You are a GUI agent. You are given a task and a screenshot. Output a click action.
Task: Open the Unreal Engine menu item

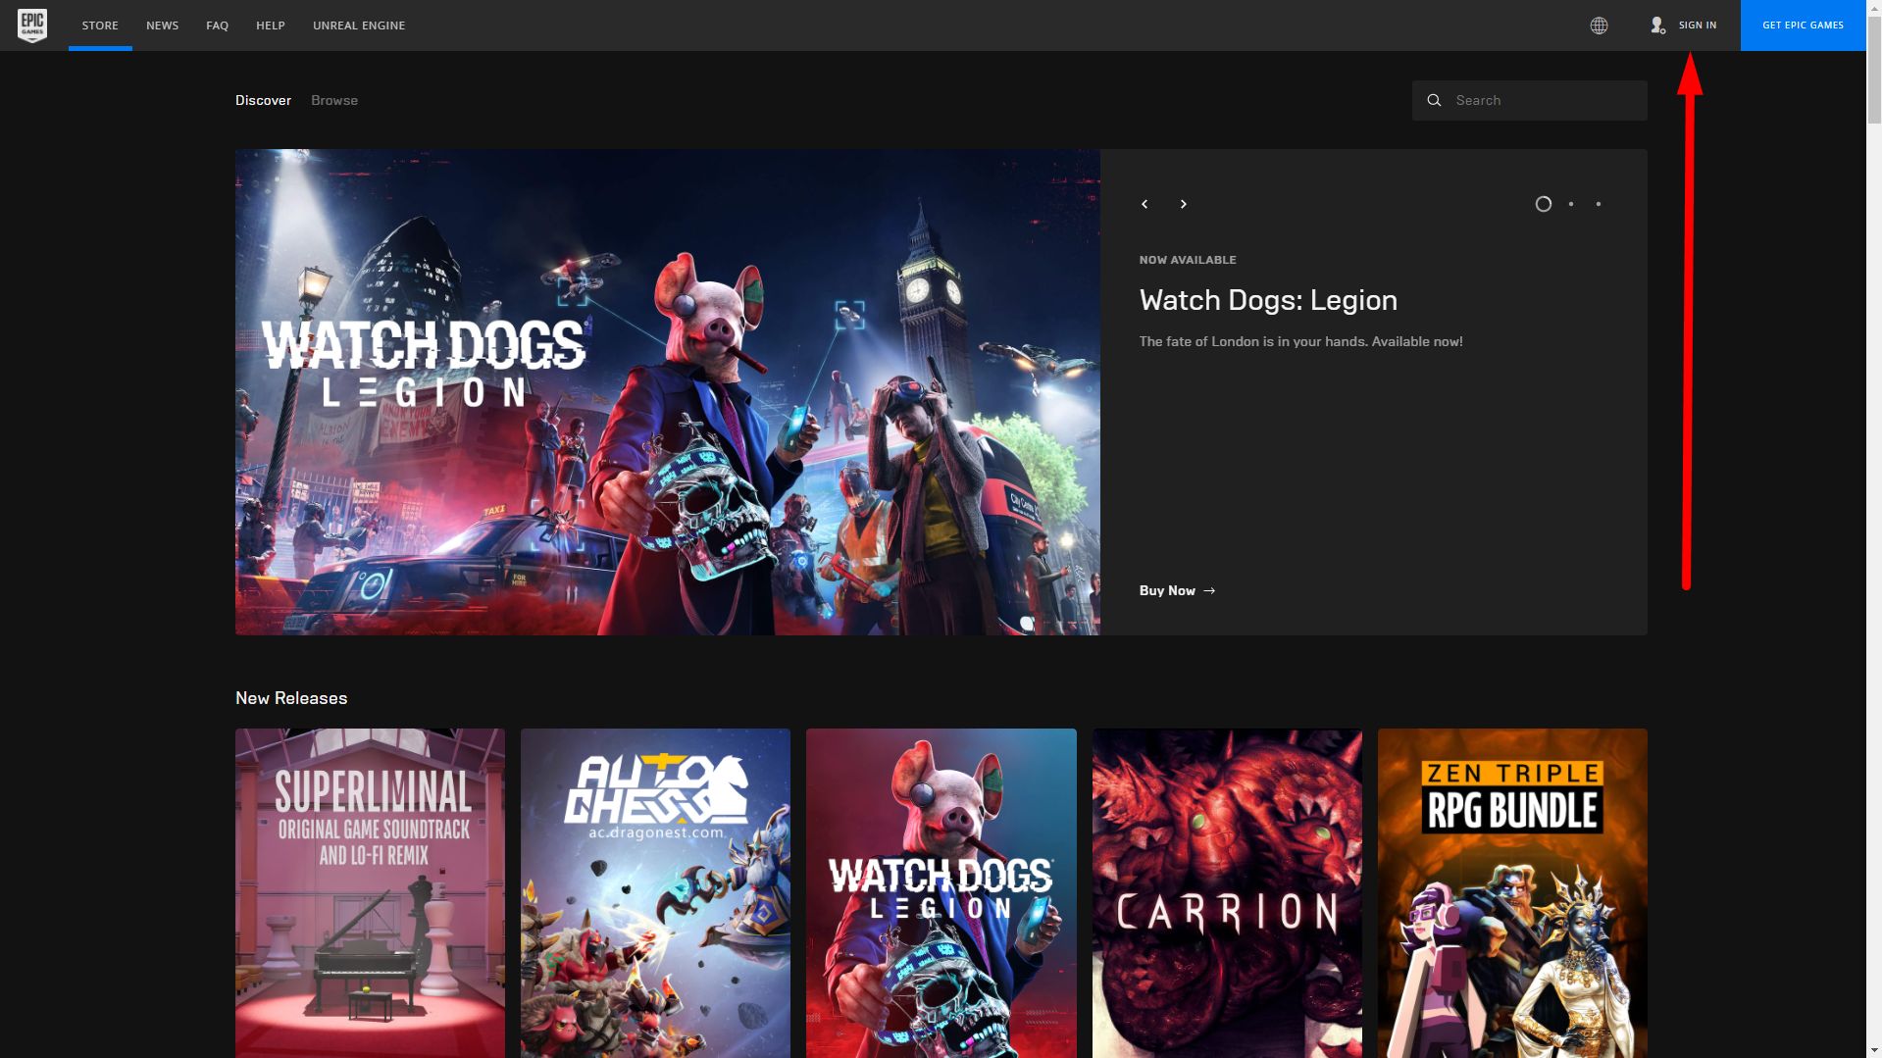[359, 25]
